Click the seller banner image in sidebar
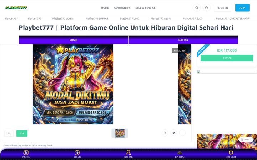Image resolution: width=257 pixels, height=160 pixels. [227, 141]
